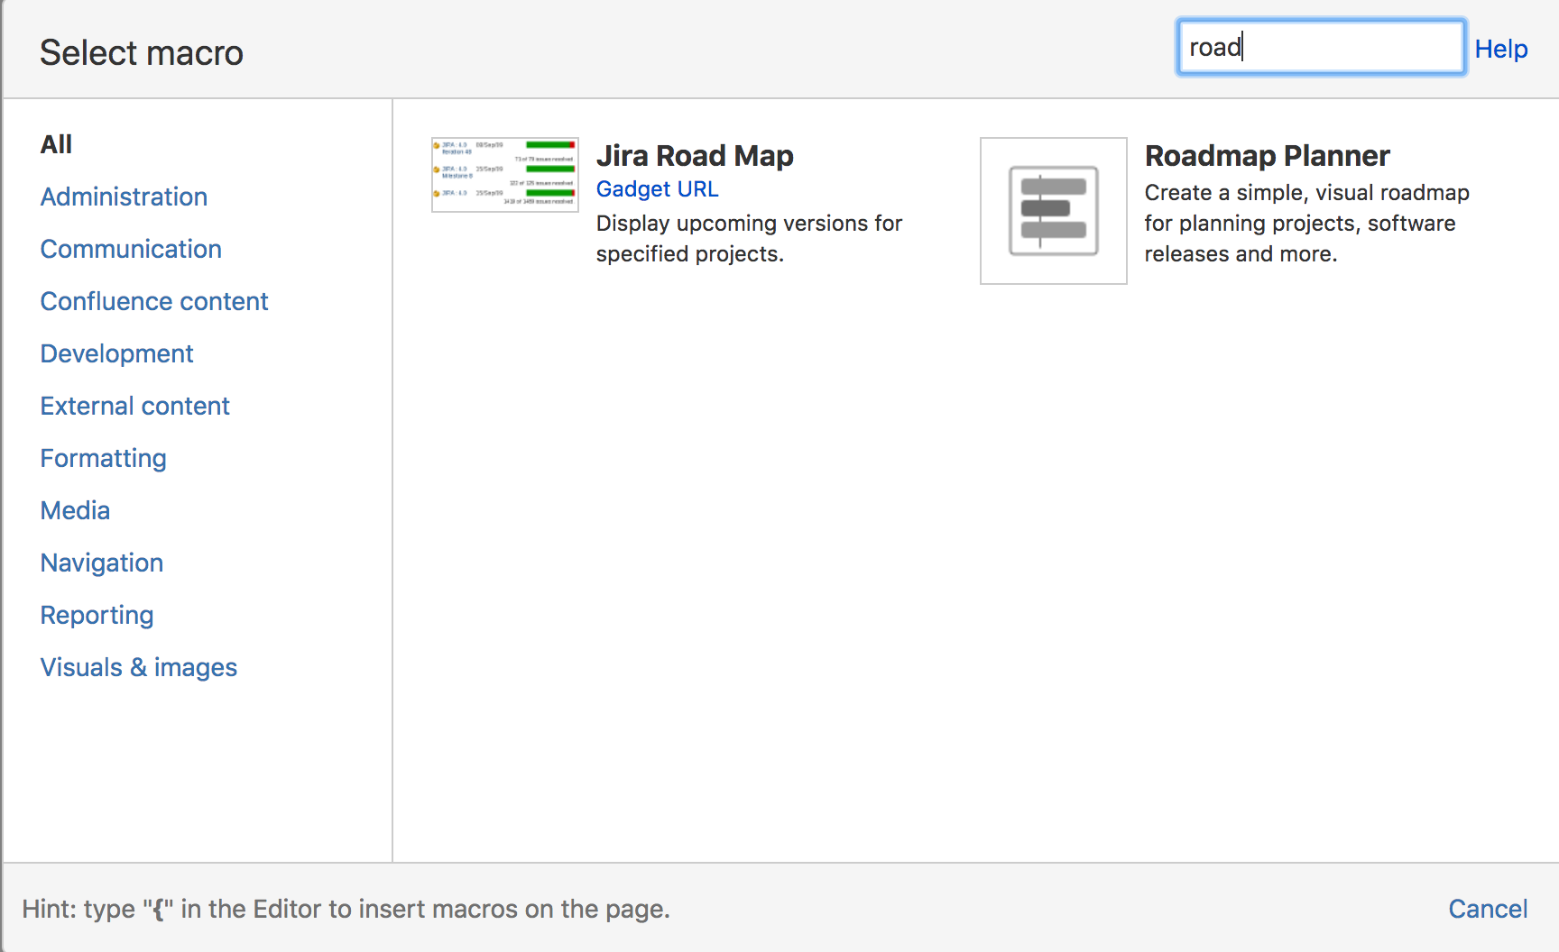Click inside the macro search field
The height and width of the screenshot is (952, 1559).
point(1320,47)
